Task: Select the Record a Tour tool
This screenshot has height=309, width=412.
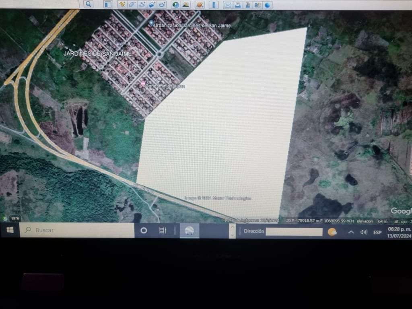Action: [x=162, y=4]
